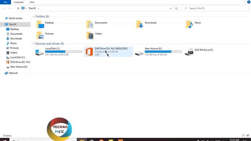
Task: Open the Videos folder icon in Folders group
Action: click(90, 35)
